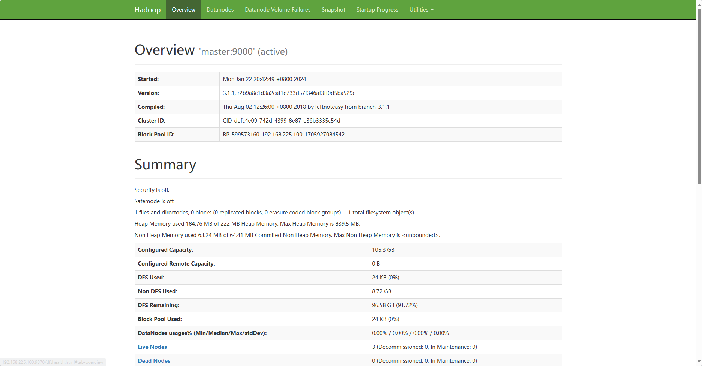The image size is (702, 366).
Task: Click the vertical scrollbar thumb
Action: 699,96
